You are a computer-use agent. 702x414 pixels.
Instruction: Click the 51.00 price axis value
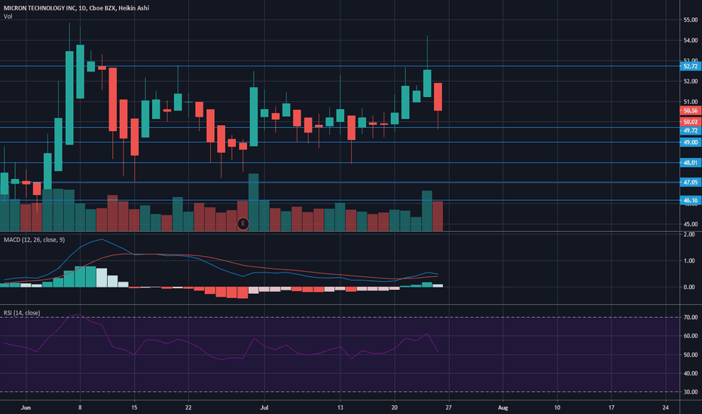click(x=691, y=102)
